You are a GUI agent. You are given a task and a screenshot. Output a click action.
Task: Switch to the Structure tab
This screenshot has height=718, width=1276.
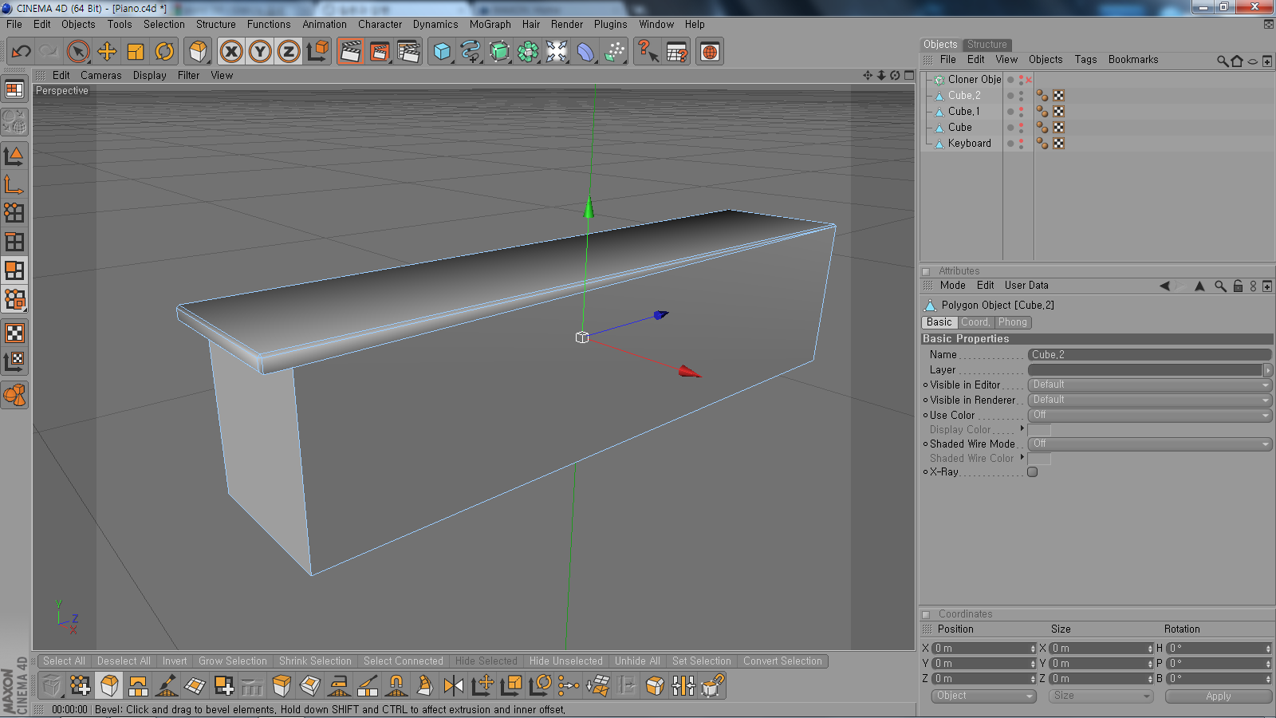click(x=987, y=45)
